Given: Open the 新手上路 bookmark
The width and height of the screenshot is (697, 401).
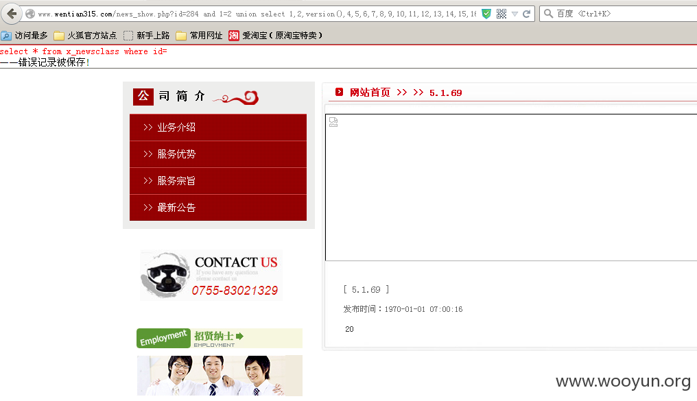Looking at the screenshot, I should pyautogui.click(x=147, y=36).
